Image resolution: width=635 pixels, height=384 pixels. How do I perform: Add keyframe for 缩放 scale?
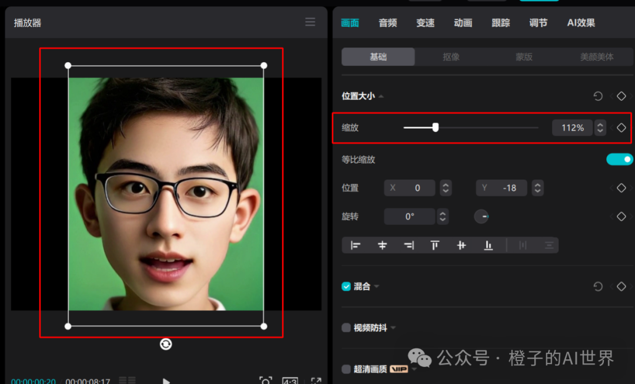pyautogui.click(x=621, y=127)
